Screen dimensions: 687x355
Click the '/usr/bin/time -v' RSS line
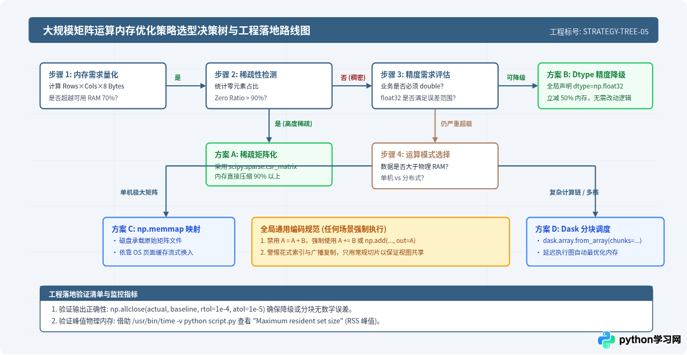(x=216, y=321)
